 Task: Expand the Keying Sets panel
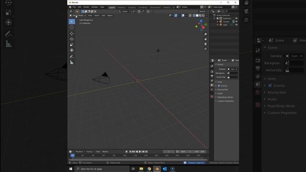tap(222, 90)
